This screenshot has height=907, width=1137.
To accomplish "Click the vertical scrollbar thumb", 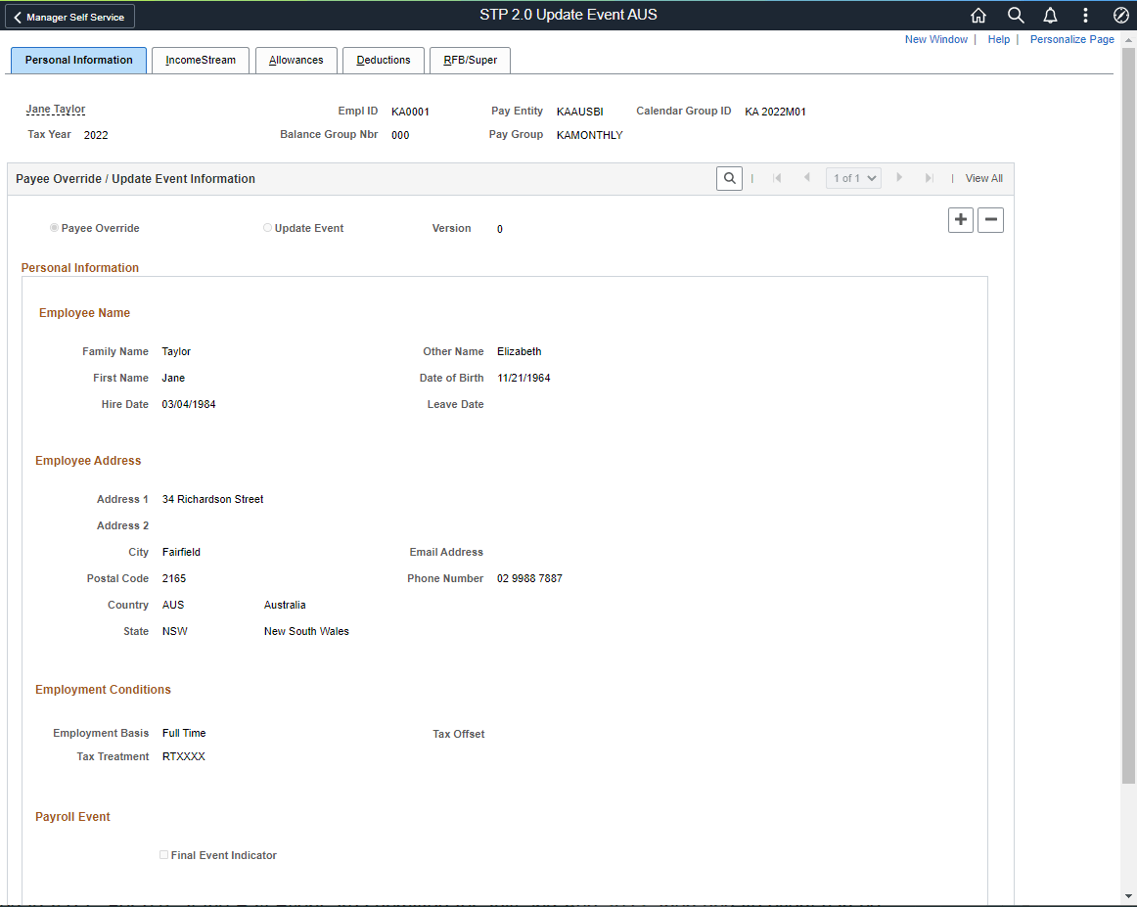I will coord(1128,415).
